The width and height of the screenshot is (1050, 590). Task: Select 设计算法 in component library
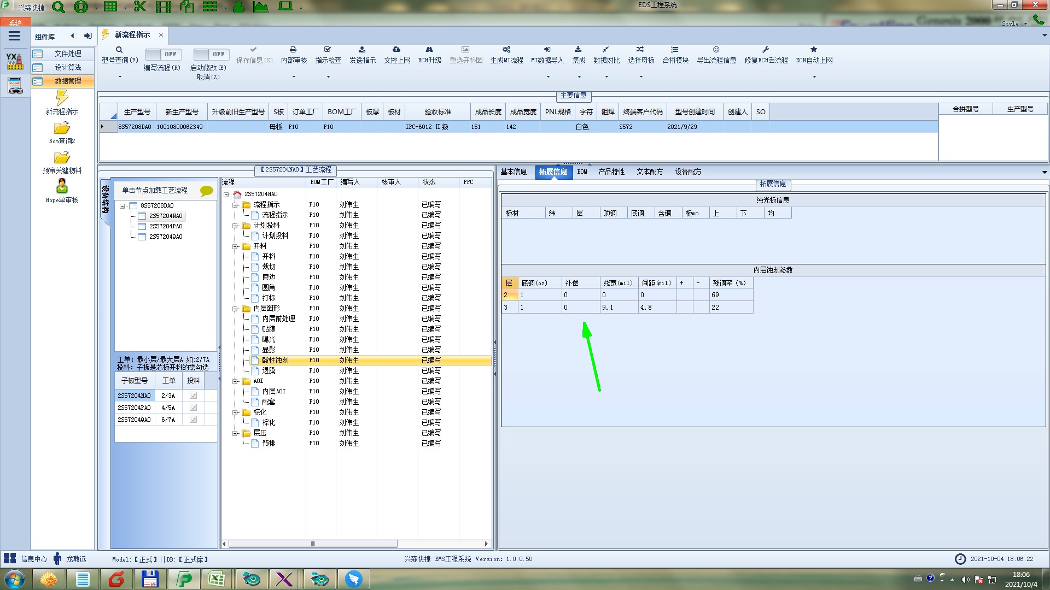tap(62, 67)
